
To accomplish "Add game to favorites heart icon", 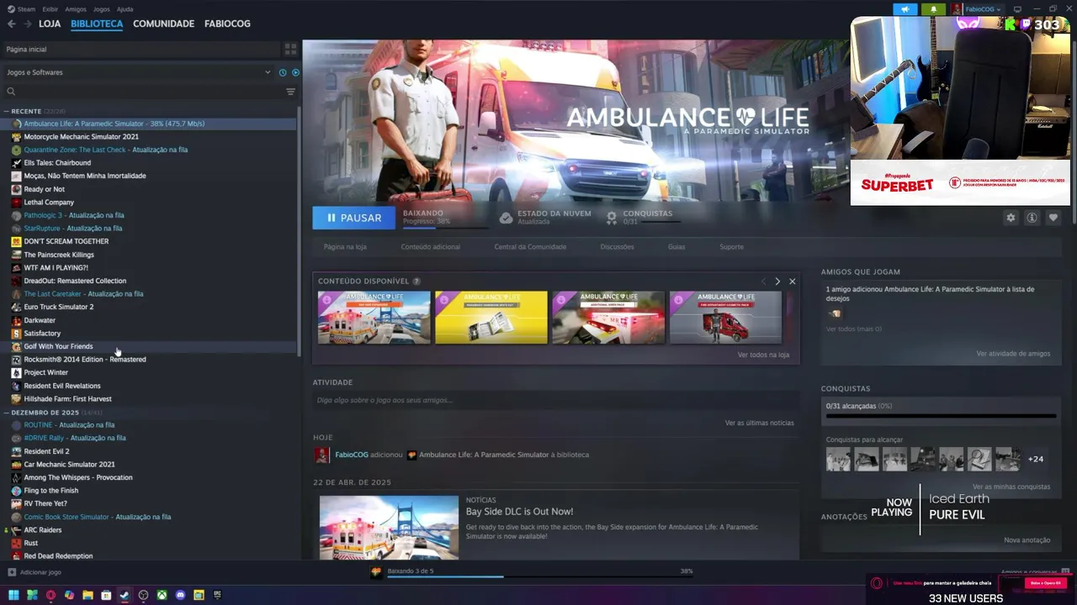I will pyautogui.click(x=1053, y=218).
